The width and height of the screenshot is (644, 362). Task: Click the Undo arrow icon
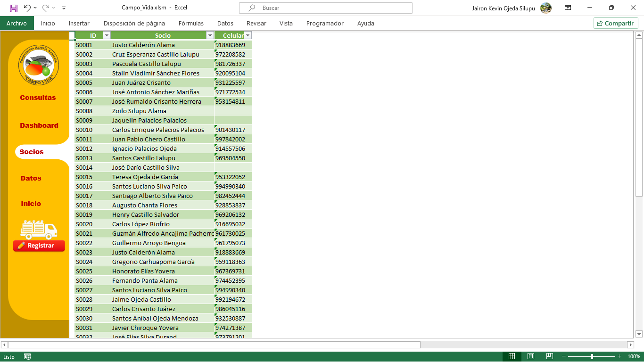tap(27, 8)
